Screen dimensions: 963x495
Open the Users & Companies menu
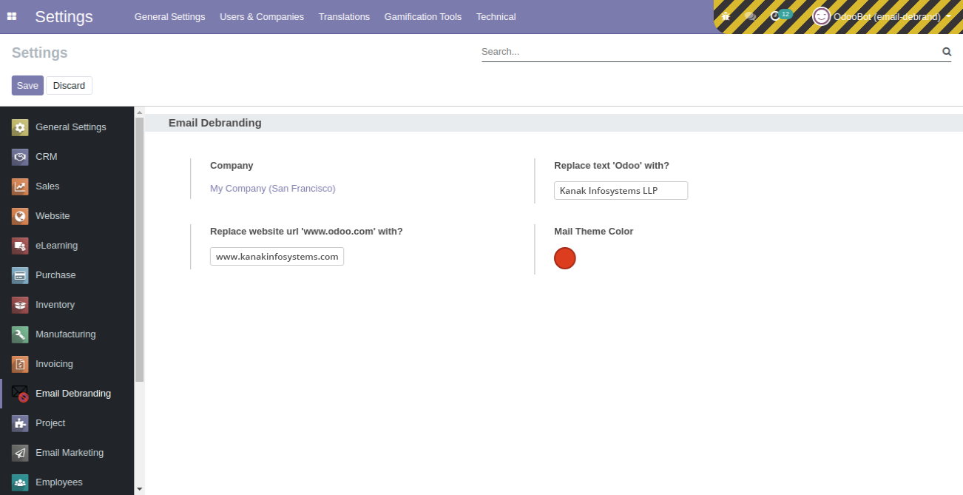click(262, 16)
